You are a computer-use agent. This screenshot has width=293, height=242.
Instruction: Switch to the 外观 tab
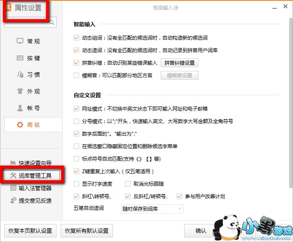(33, 91)
